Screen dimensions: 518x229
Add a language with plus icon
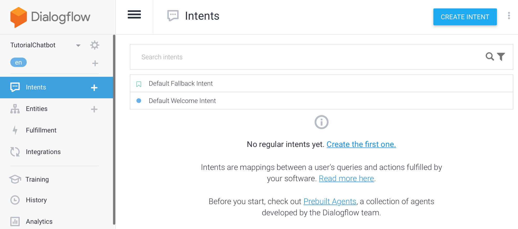click(95, 63)
